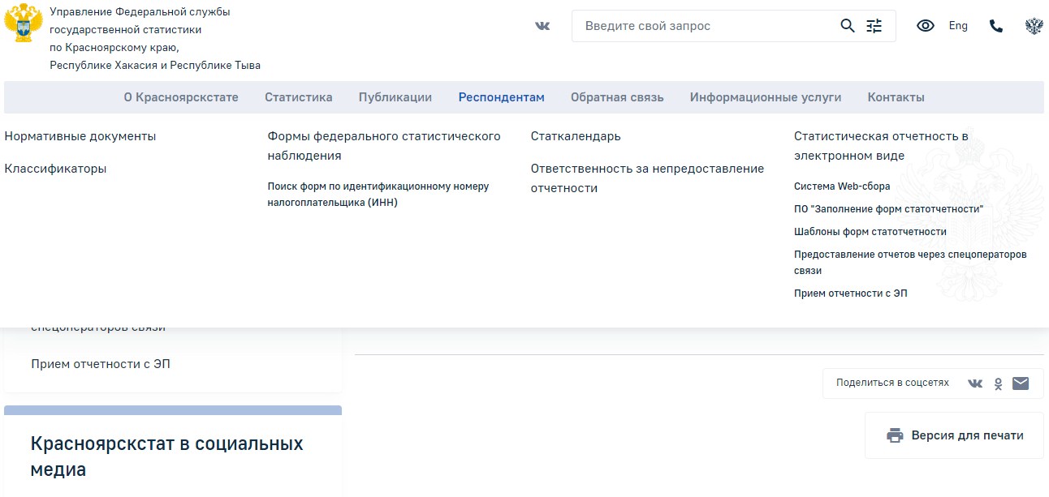Open "Поиск форм по идентификационному номеру" link
Viewport: 1049px width, 497px height.
coord(378,195)
